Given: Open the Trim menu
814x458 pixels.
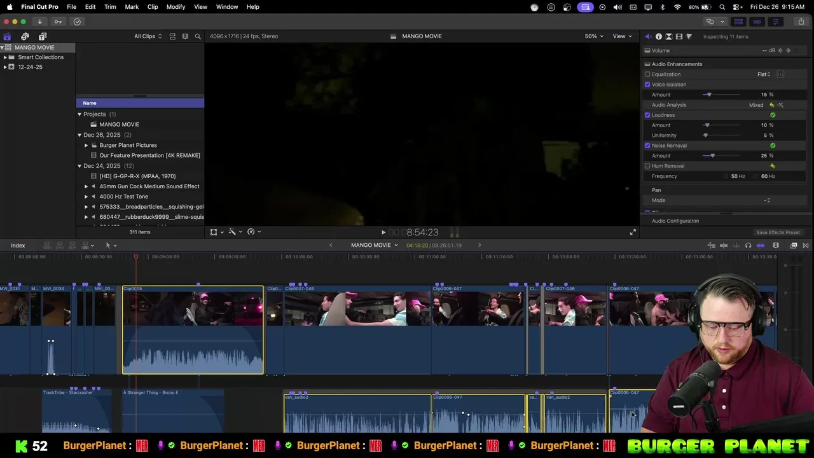Looking at the screenshot, I should 110,7.
